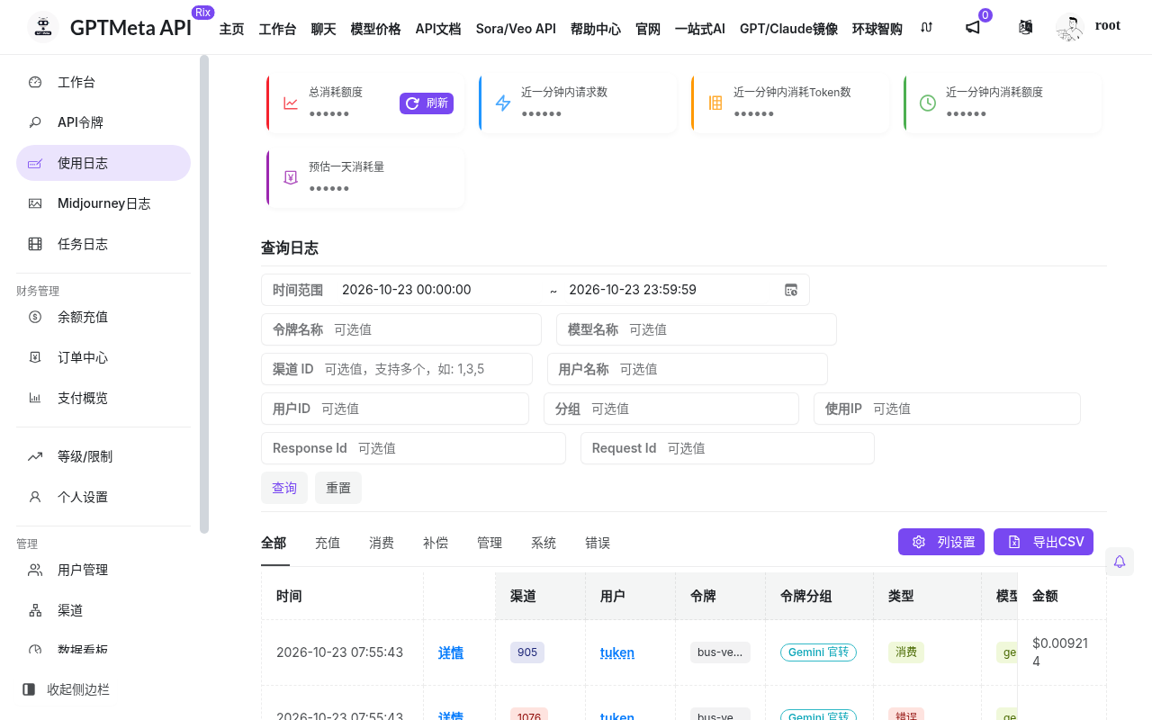This screenshot has width=1152, height=720.
Task: Click the 导出CSV export button
Action: pyautogui.click(x=1043, y=542)
